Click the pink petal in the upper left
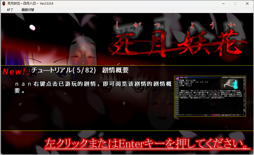254x155 pixels. click(x=33, y=27)
